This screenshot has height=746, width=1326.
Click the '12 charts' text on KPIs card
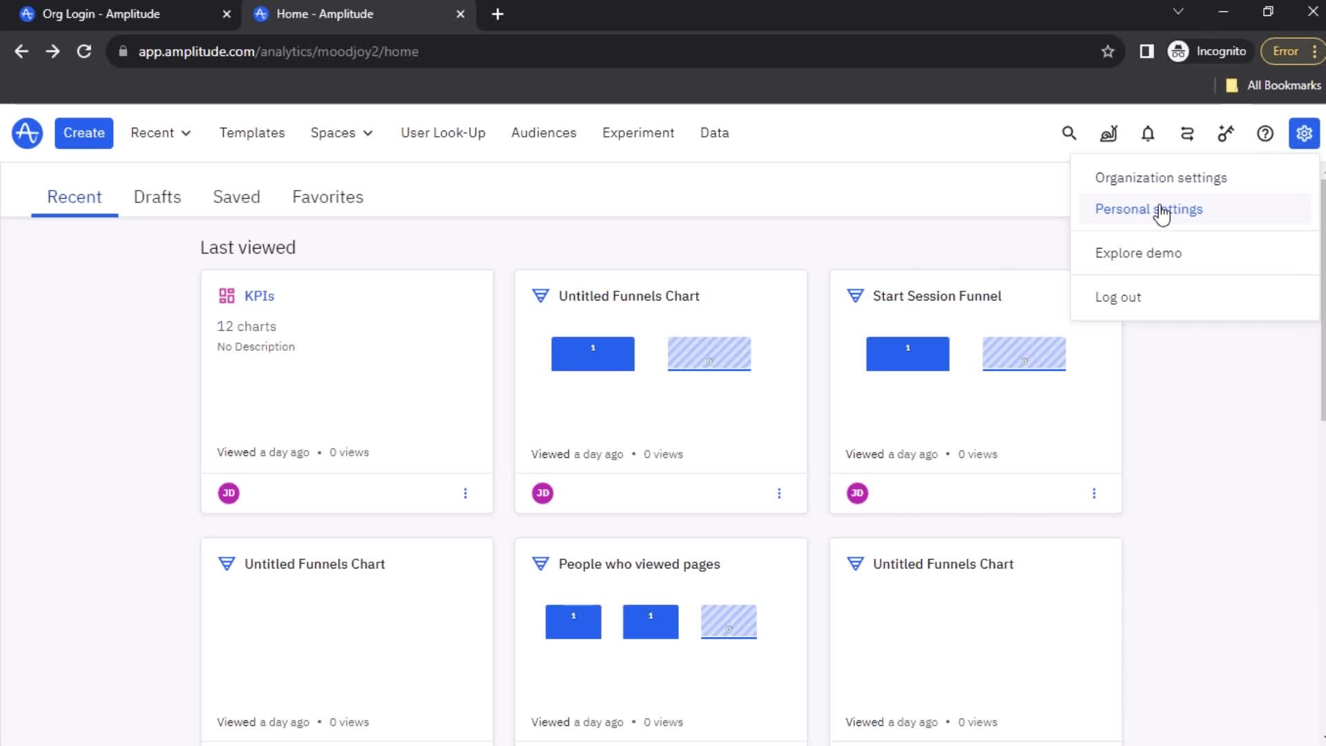247,327
